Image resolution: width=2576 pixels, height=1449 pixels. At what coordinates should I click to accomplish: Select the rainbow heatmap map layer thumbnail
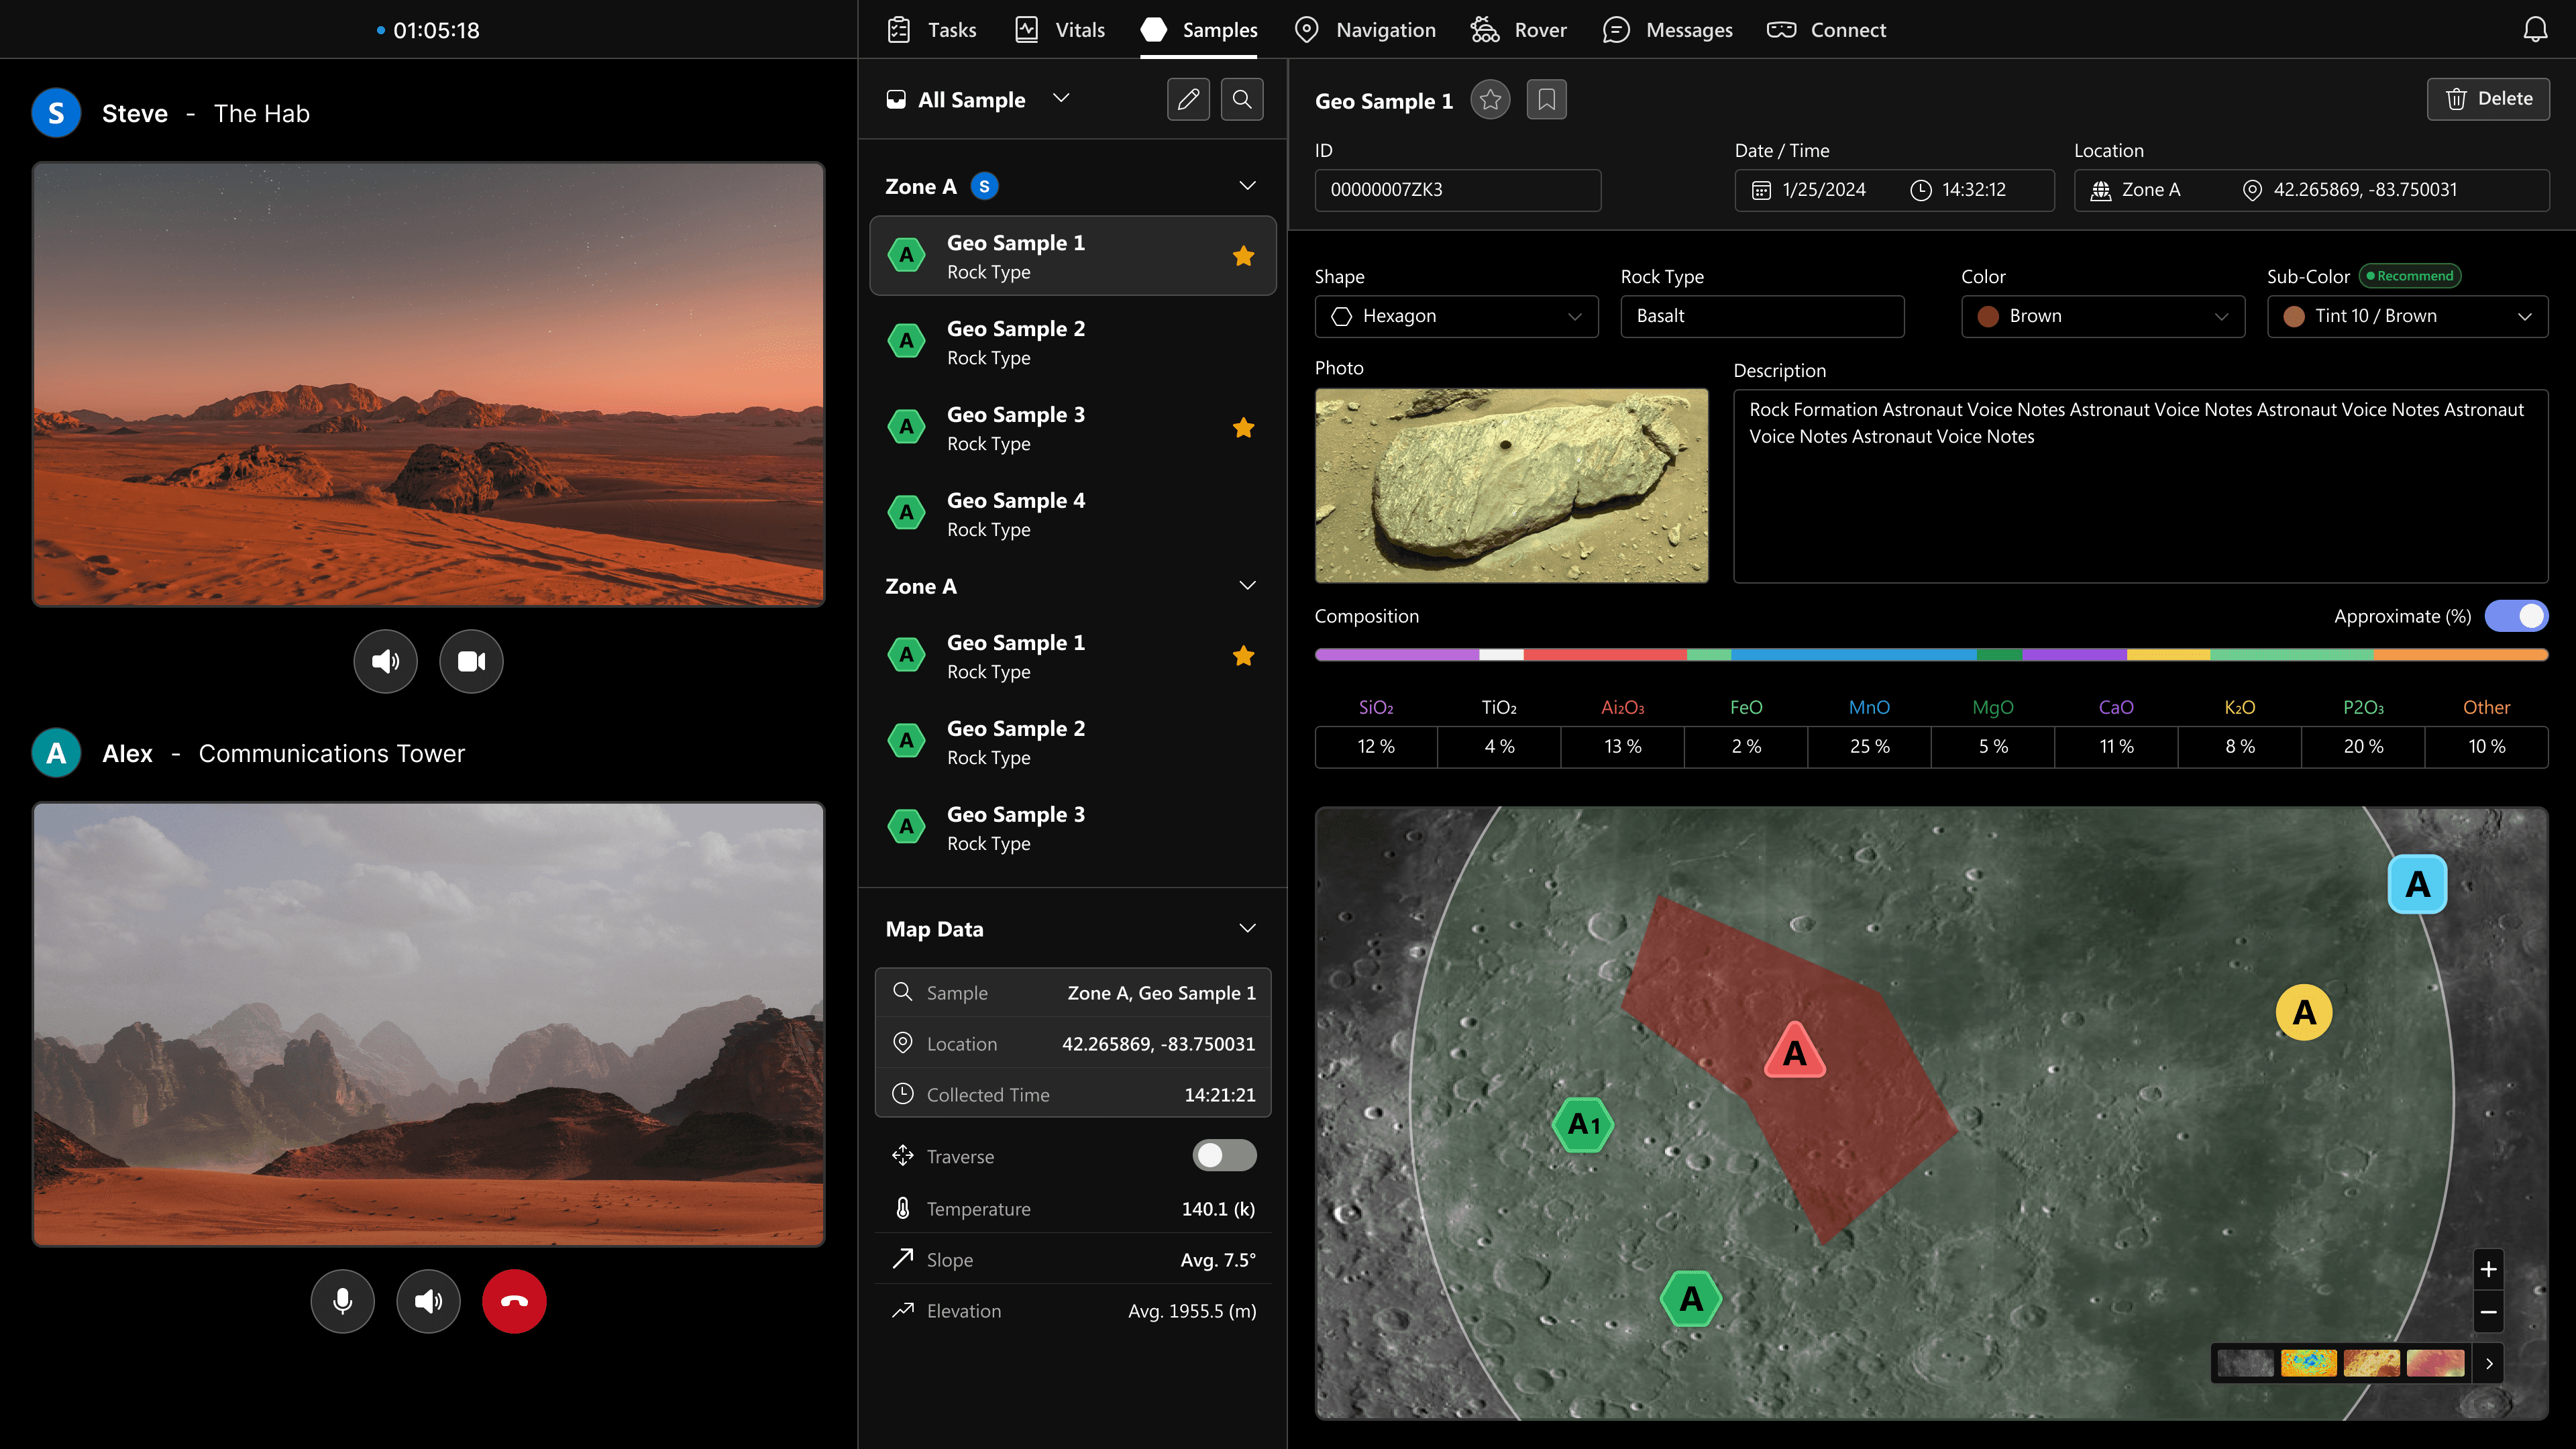coord(2308,1363)
